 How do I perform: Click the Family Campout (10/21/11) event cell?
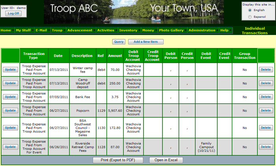pos(206,147)
